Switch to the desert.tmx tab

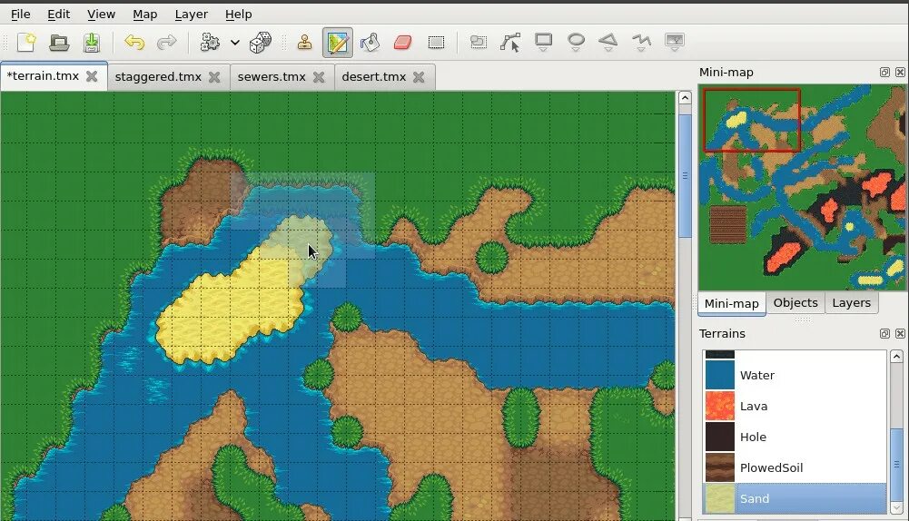pos(374,76)
